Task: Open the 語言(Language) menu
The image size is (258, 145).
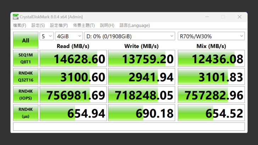Action: coord(135,25)
